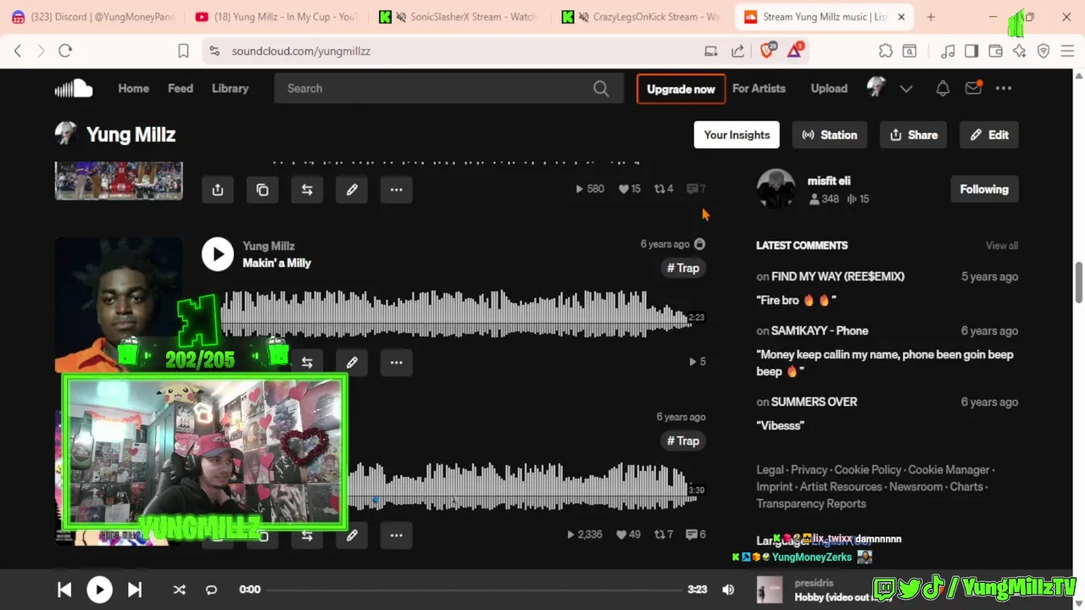Click the main play button in bottom player
Image resolution: width=1085 pixels, height=610 pixels.
point(99,590)
